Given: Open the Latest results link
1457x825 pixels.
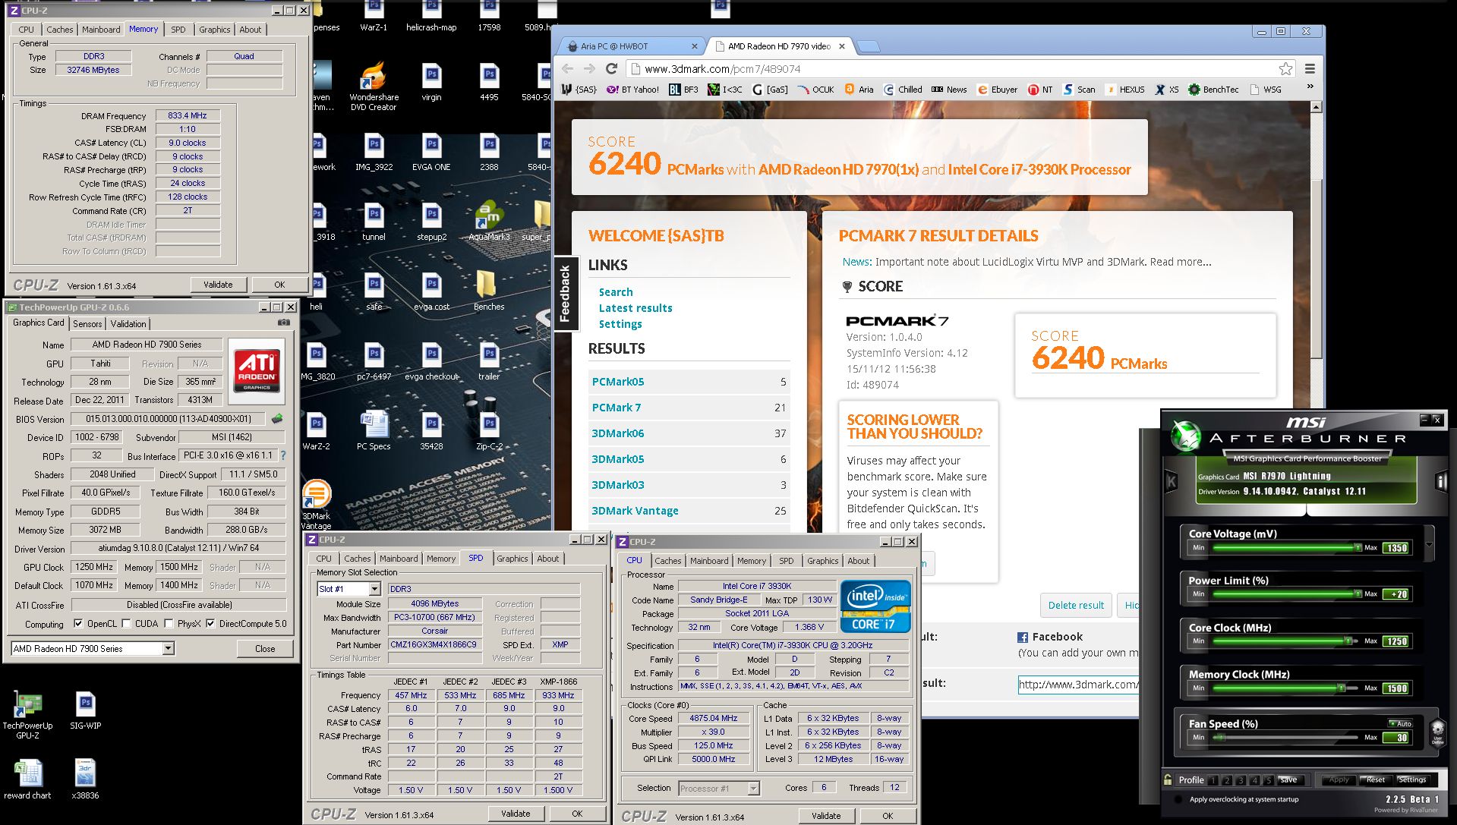Looking at the screenshot, I should 635,308.
